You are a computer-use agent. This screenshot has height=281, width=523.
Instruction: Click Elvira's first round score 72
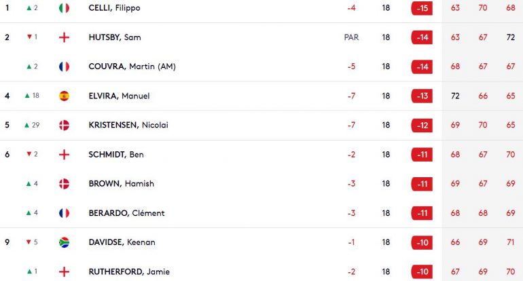pos(455,96)
